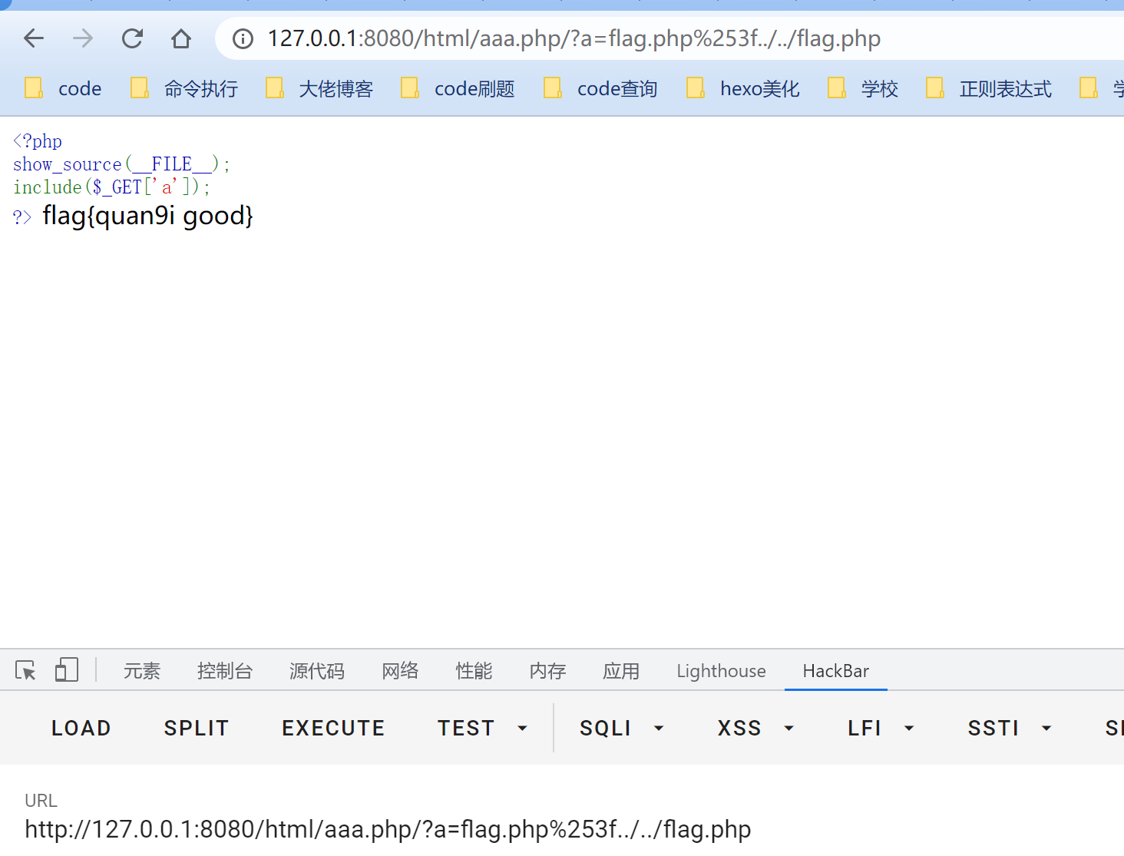Screen dimensions: 1124x856
Task: Expand the TEST dropdown in HackBar
Action: 482,728
